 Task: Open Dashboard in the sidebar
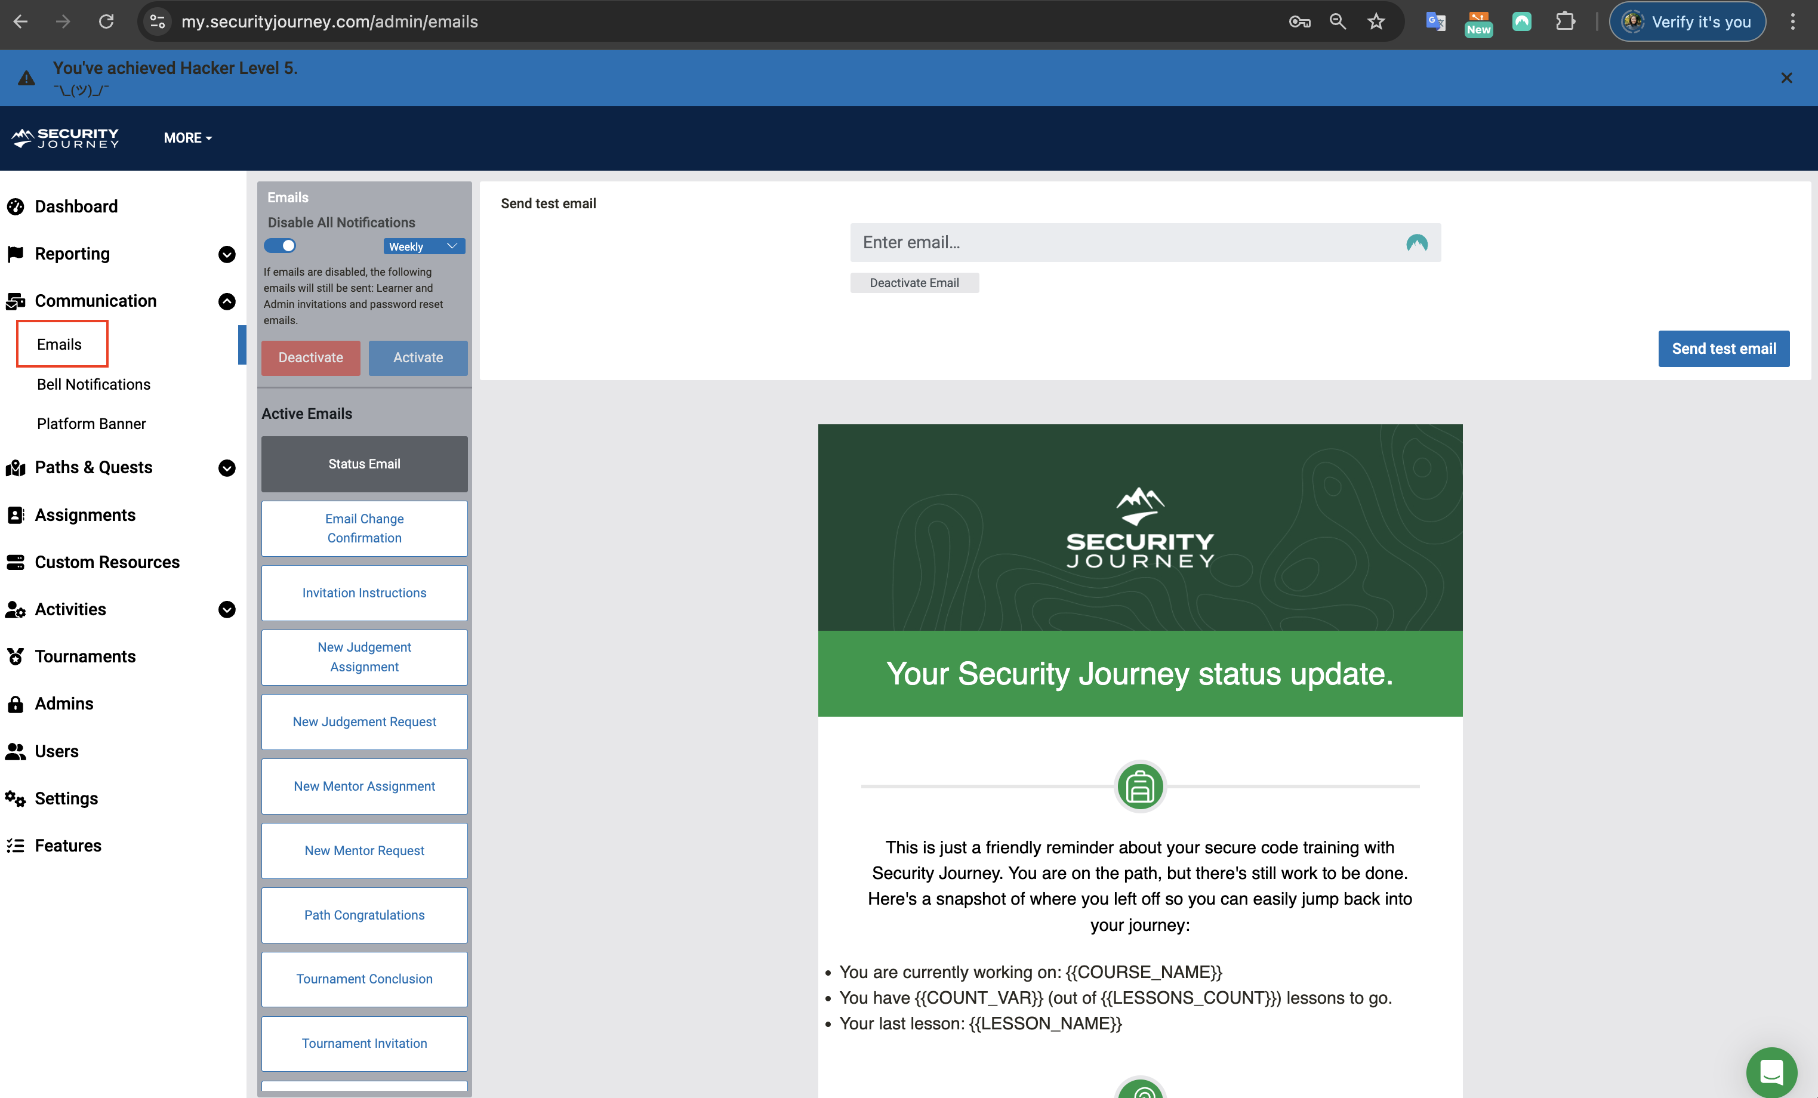[x=76, y=206]
